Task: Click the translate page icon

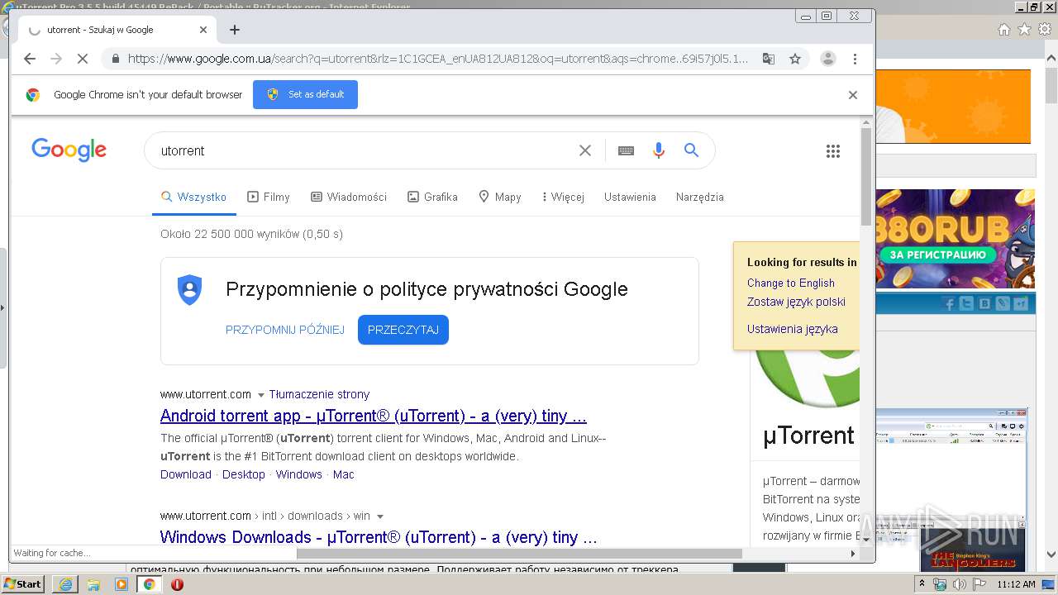Action: tap(769, 59)
